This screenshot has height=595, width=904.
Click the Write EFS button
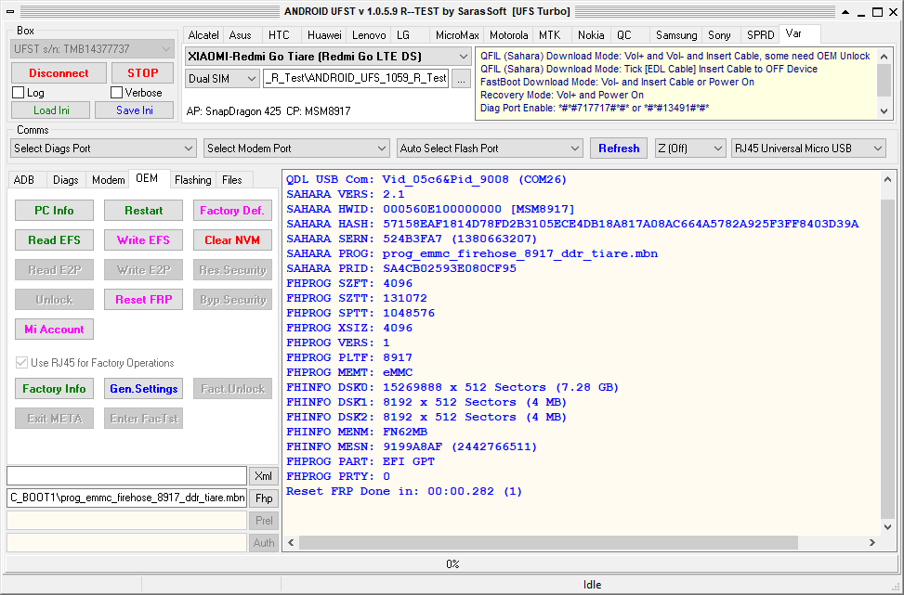144,240
